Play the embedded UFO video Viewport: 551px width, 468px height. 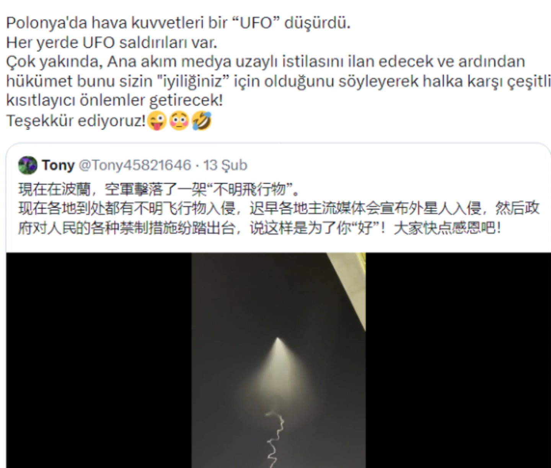(x=279, y=360)
